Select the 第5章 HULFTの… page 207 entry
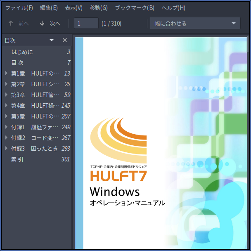251x251 pixels. (37, 116)
